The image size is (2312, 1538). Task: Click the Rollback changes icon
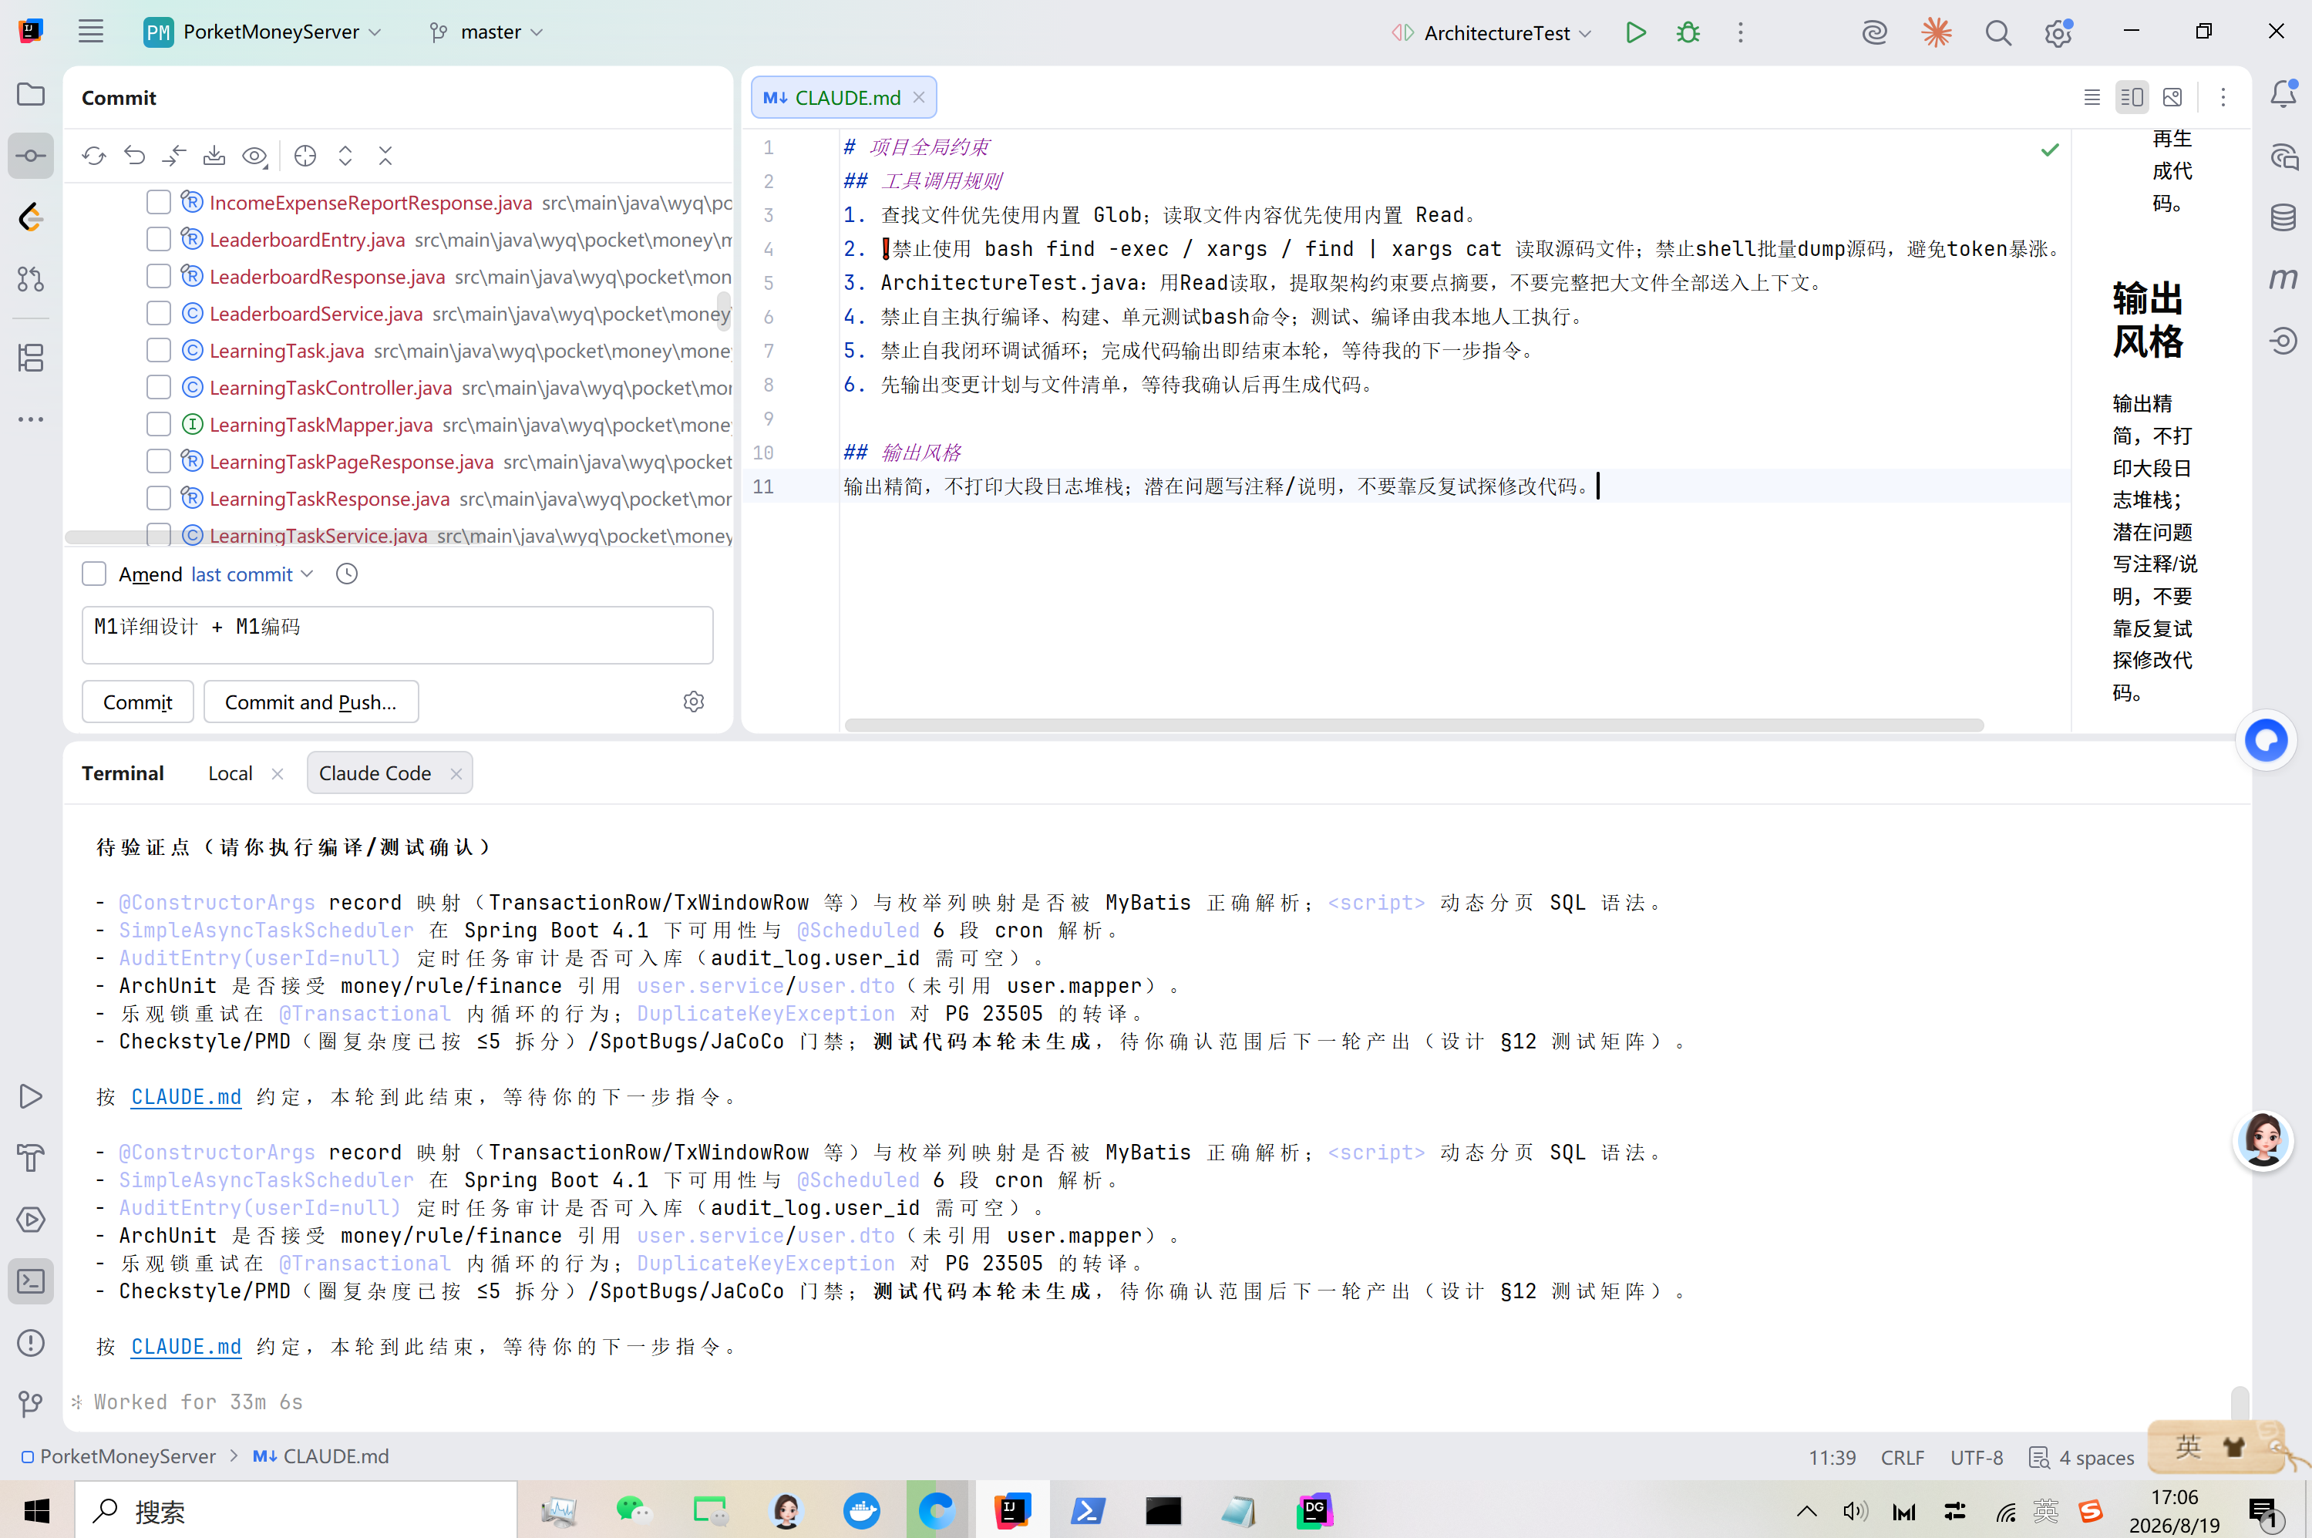[x=134, y=156]
